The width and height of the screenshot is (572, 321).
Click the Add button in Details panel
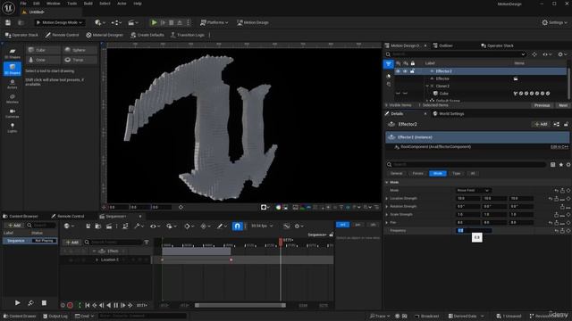(x=541, y=125)
